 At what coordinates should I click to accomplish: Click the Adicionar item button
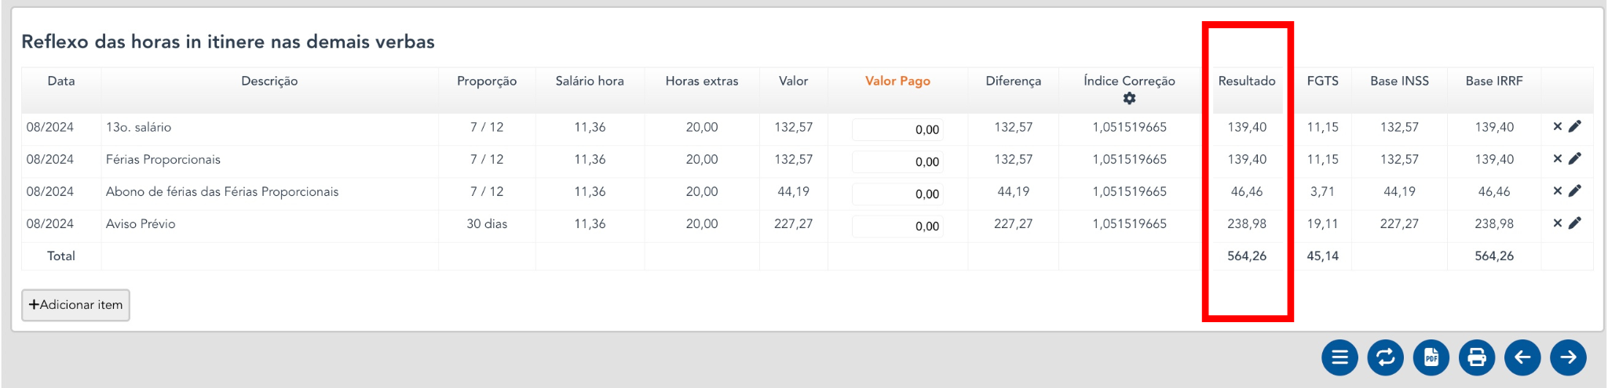75,305
